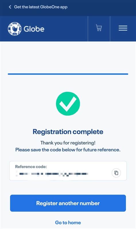Click the dark blue top banner bar
The height and width of the screenshot is (229, 136).
(68, 8)
